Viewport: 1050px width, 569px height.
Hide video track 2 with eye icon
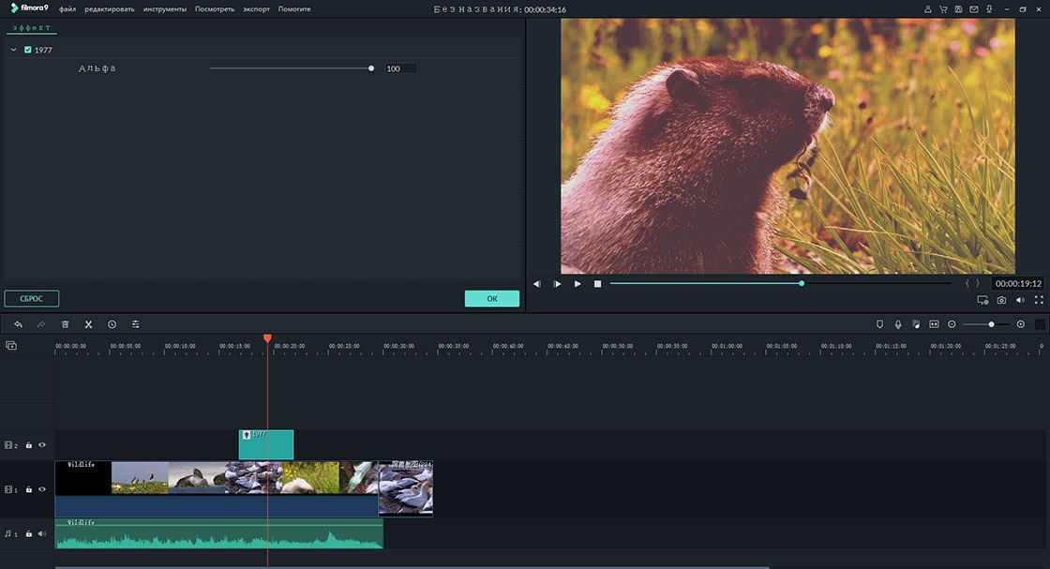coord(42,445)
